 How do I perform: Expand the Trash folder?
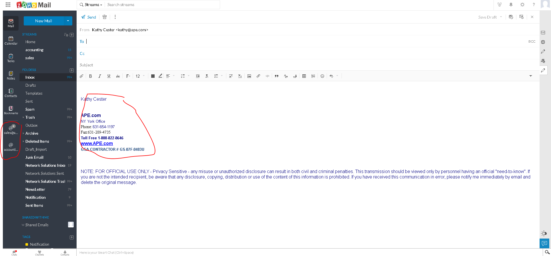click(23, 117)
